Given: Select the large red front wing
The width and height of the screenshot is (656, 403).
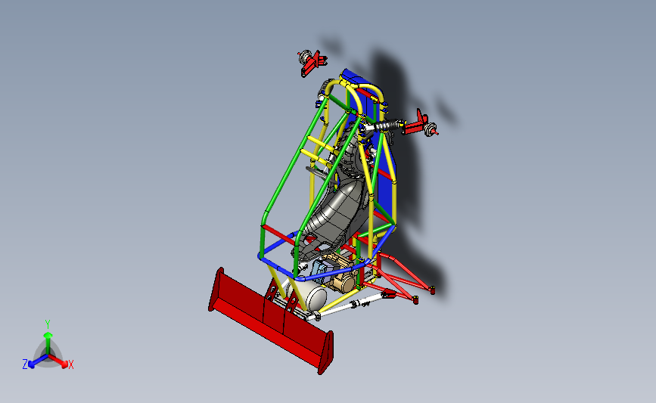Looking at the screenshot, I should click(271, 321).
